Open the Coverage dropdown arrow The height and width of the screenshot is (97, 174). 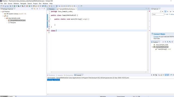[20, 6]
